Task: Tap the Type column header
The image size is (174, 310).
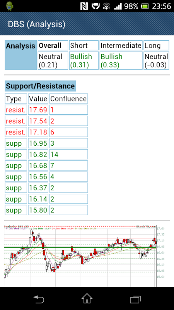Action: coord(16,98)
